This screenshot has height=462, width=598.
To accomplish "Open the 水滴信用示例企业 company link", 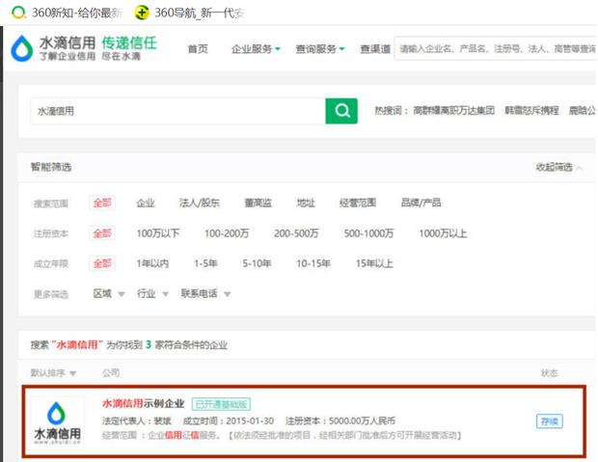I will point(143,403).
